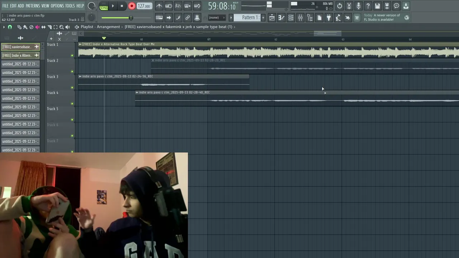Image resolution: width=459 pixels, height=258 pixels.
Task: Select the [FREE] Indie x Altern.. picker item
Action: tap(20, 56)
